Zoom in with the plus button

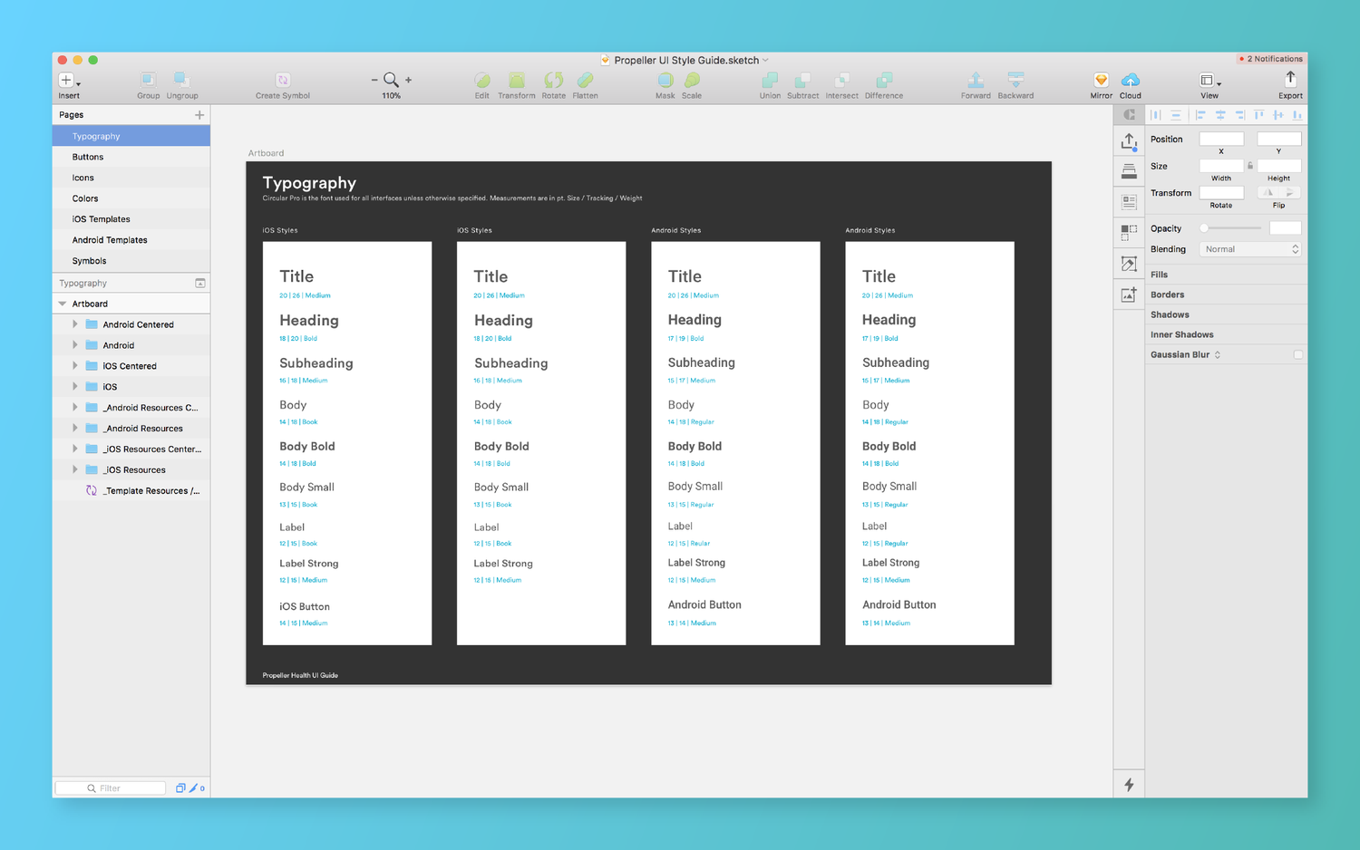coord(409,80)
